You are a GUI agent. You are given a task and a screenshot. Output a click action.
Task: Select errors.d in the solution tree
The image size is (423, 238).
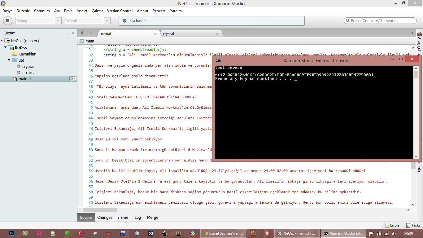pyautogui.click(x=29, y=73)
